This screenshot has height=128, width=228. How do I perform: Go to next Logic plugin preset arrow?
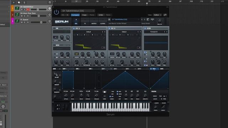[x=67, y=15]
